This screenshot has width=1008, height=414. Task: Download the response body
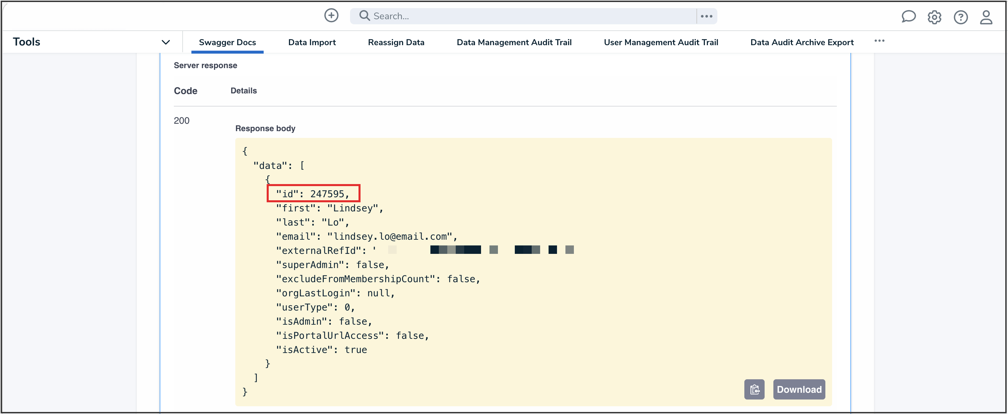click(x=799, y=389)
